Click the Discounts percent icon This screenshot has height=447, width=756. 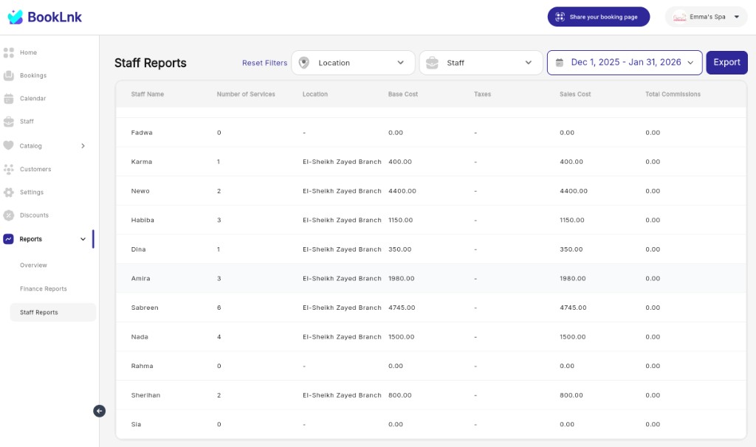point(9,215)
